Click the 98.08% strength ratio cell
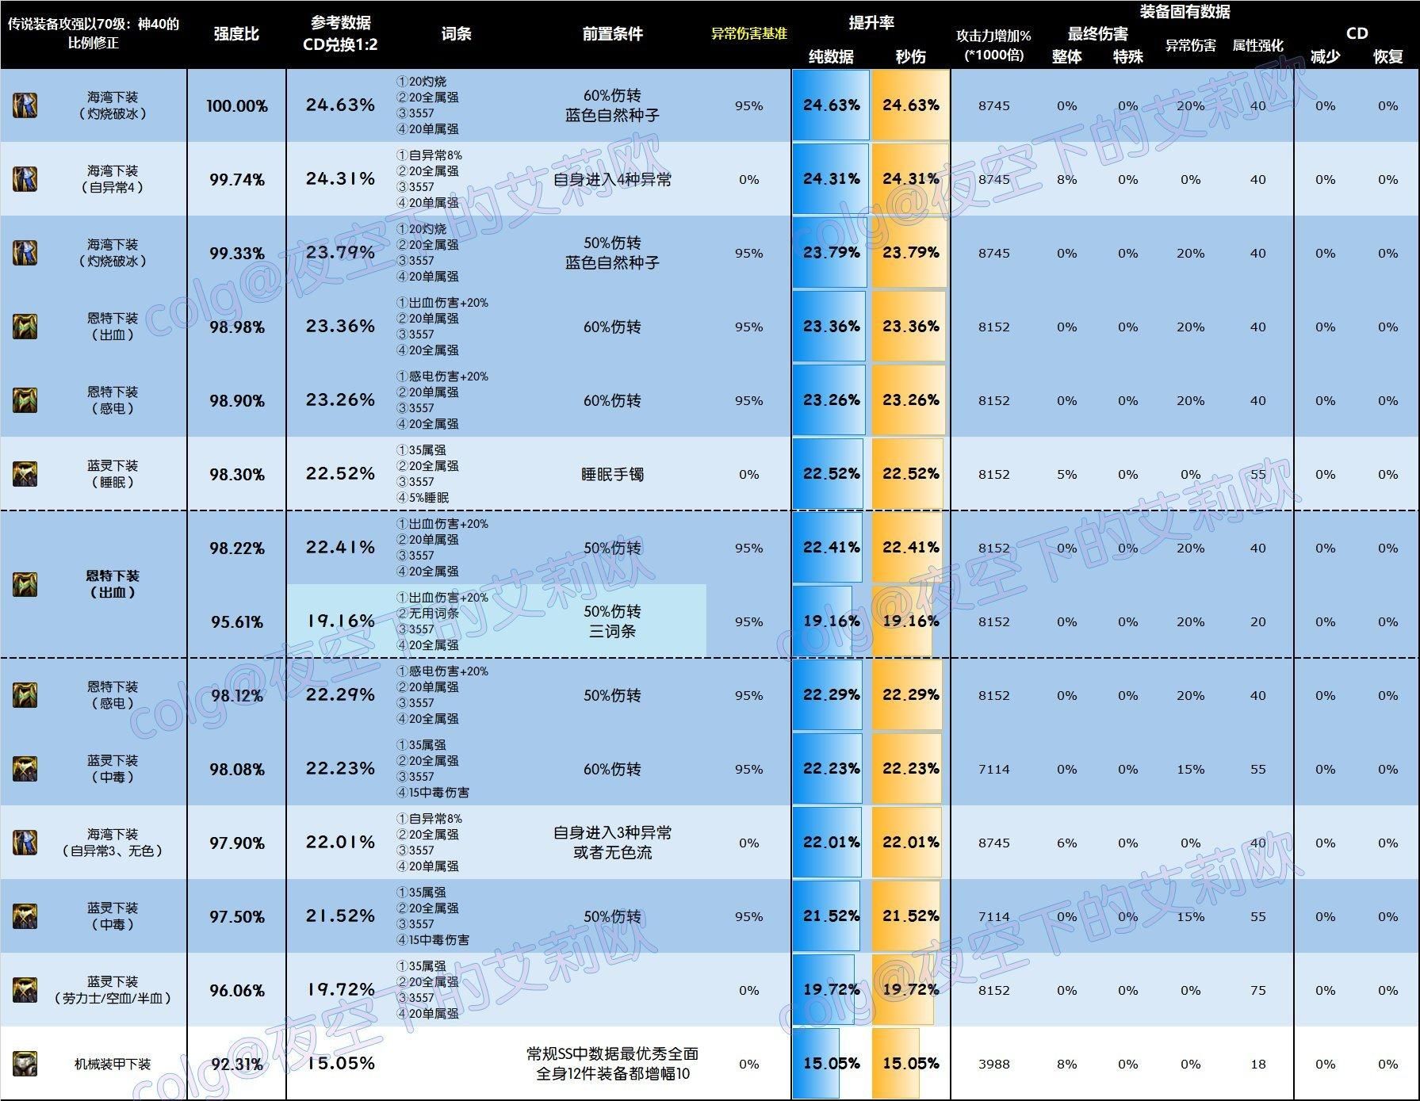 pos(236,769)
